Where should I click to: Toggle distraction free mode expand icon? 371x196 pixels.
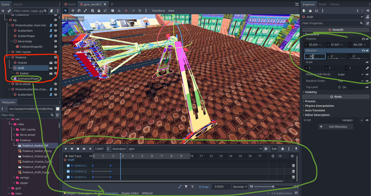point(297,4)
